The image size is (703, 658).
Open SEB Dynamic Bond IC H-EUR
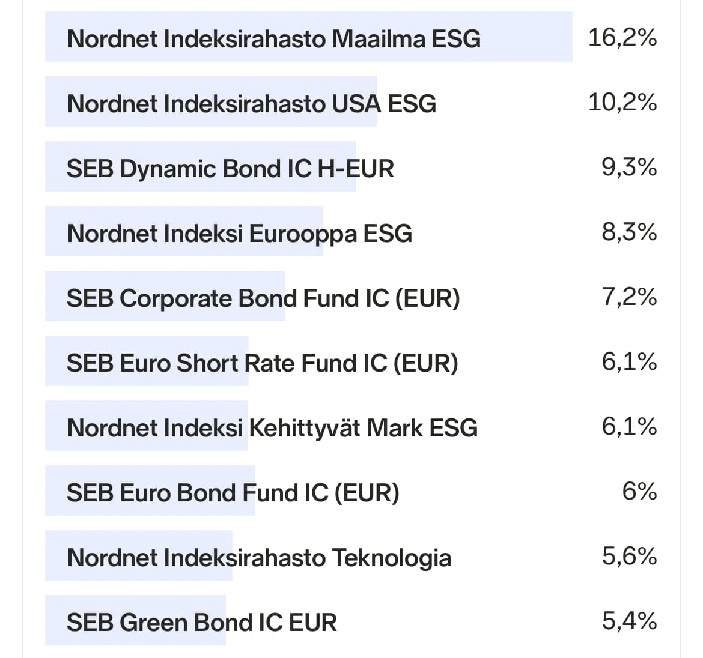click(x=230, y=169)
